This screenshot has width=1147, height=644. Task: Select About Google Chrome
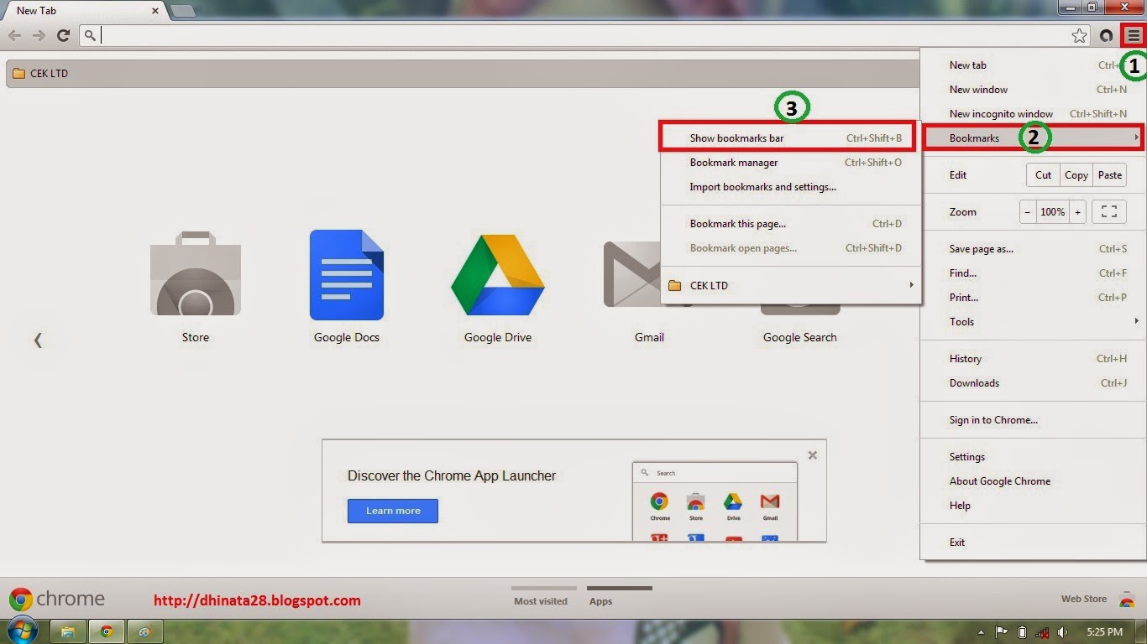(x=1034, y=480)
